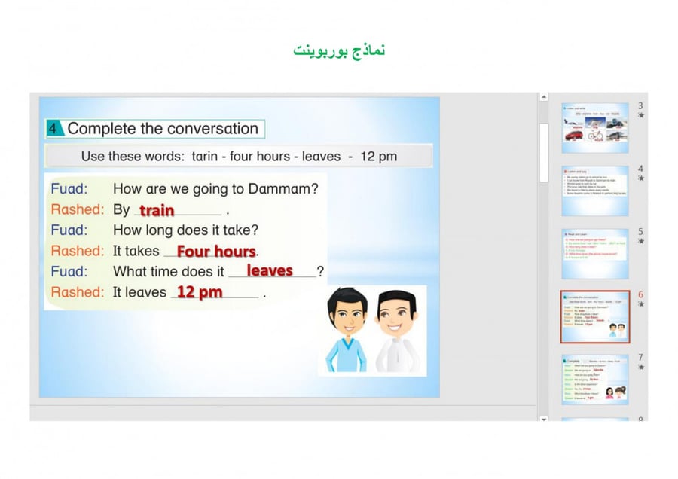Image resolution: width=678 pixels, height=479 pixels.
Task: Click slide number 7 label
Action: [x=640, y=358]
